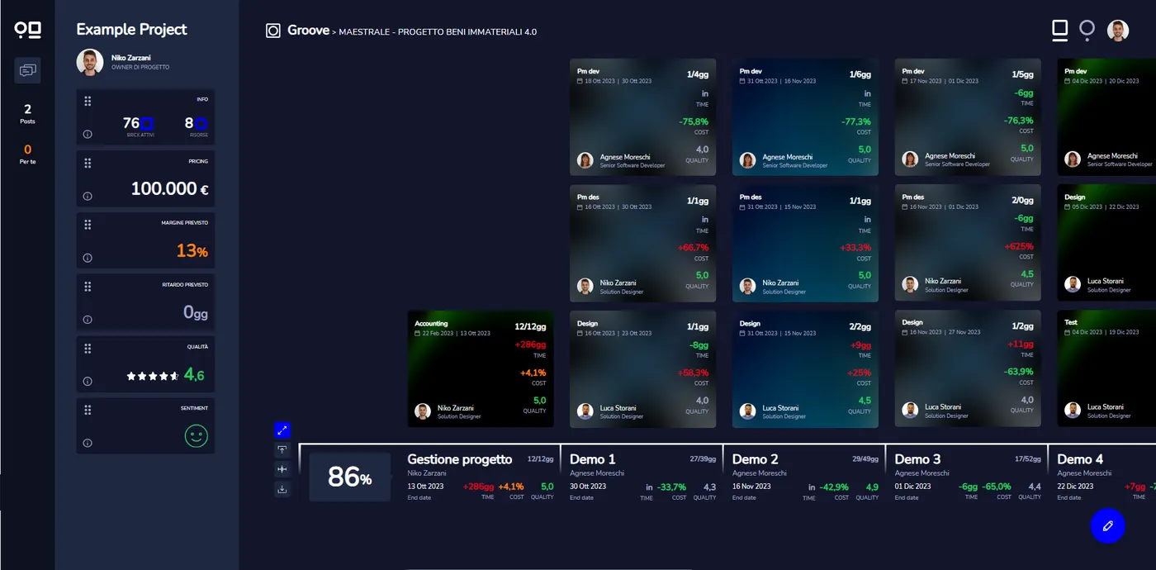This screenshot has width=1156, height=570.
Task: Click the green smiley sentiment icon
Action: (196, 436)
